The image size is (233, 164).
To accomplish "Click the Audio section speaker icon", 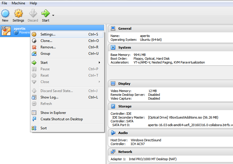I will [x=113, y=133].
